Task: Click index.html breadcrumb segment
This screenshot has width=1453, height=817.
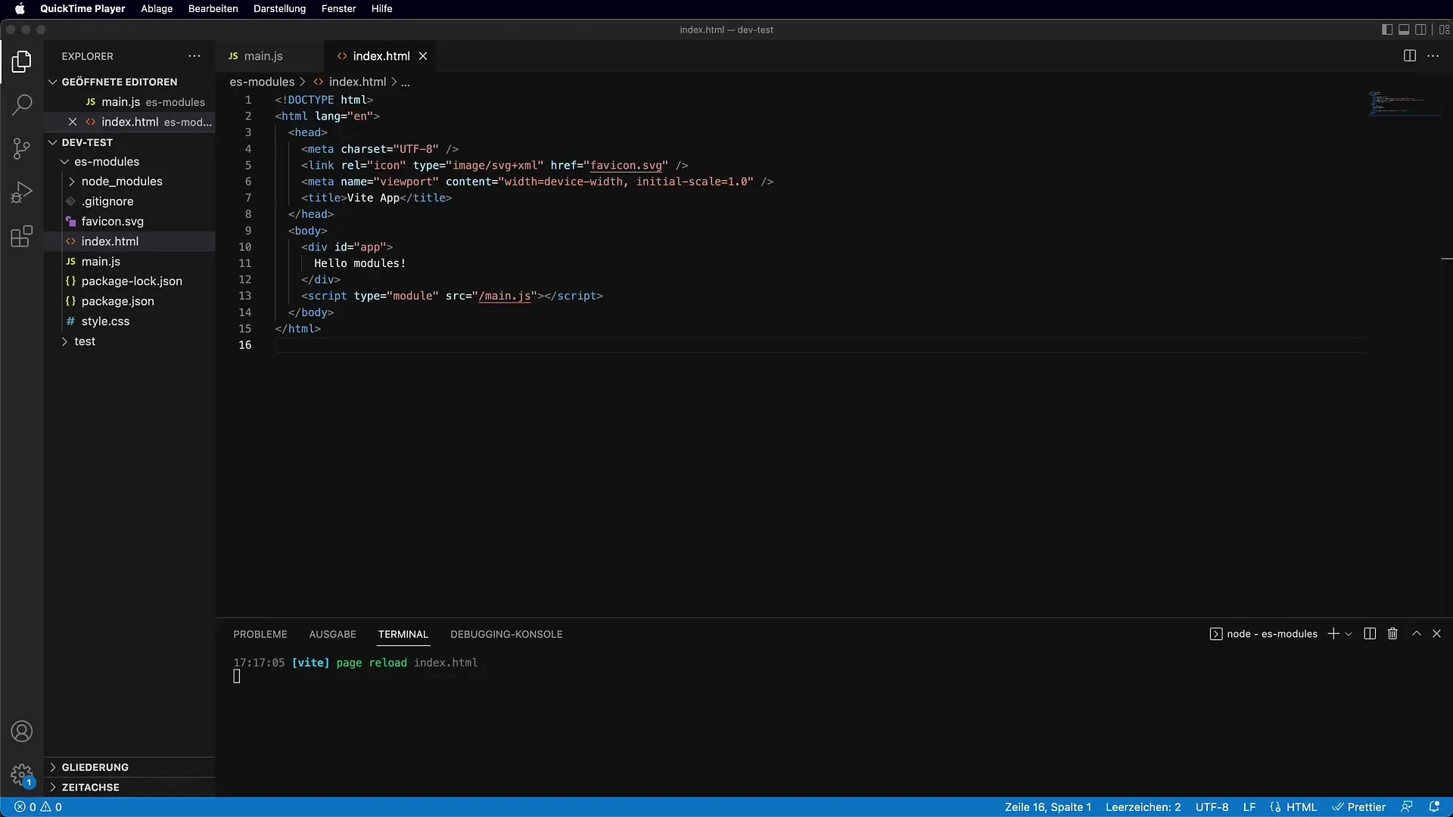Action: point(357,82)
